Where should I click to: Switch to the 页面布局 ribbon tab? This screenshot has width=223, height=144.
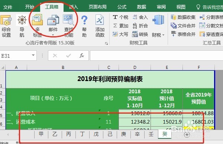tap(97, 7)
